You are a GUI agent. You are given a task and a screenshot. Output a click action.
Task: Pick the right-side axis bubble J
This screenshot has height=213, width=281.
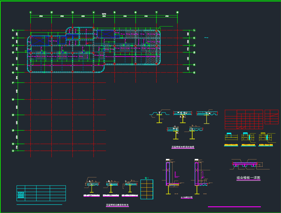194,46
